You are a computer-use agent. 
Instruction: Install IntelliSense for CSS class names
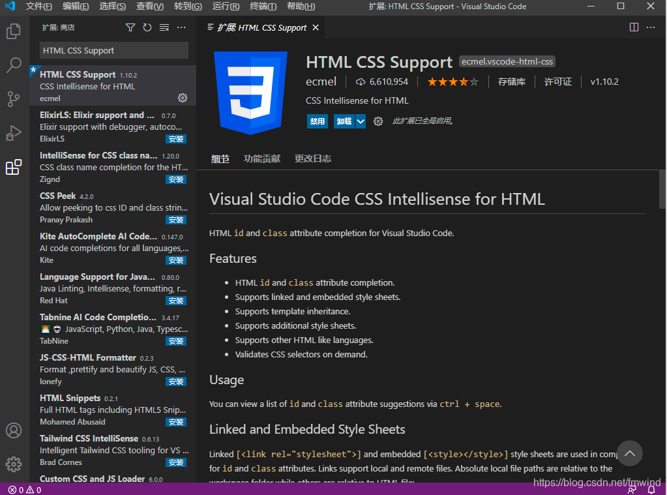(176, 179)
